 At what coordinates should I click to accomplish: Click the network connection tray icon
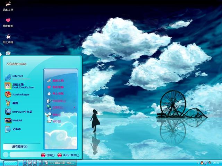[x=206, y=163]
